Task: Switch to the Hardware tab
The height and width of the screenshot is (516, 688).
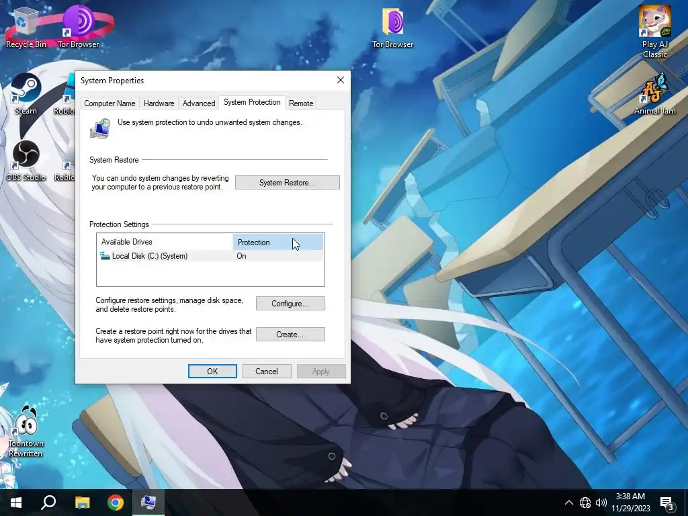Action: point(159,103)
